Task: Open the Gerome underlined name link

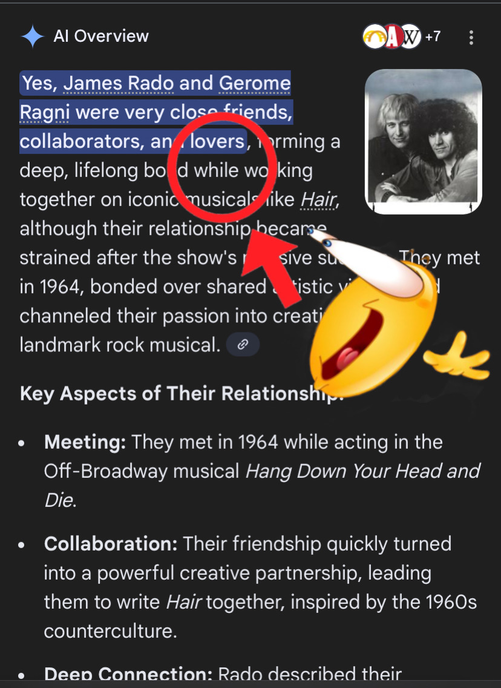Action: tap(254, 83)
